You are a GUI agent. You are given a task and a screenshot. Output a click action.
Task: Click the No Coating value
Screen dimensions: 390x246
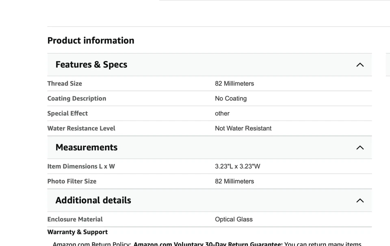(231, 99)
